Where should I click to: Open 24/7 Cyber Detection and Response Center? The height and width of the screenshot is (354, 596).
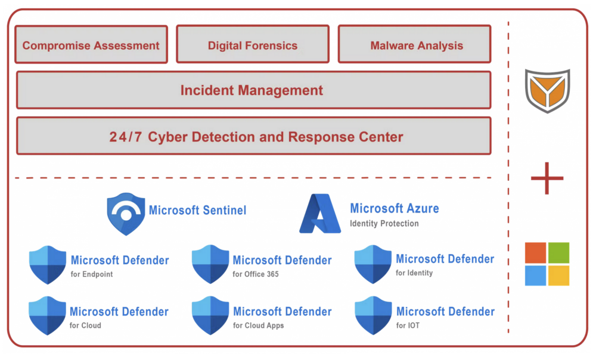[x=254, y=136]
